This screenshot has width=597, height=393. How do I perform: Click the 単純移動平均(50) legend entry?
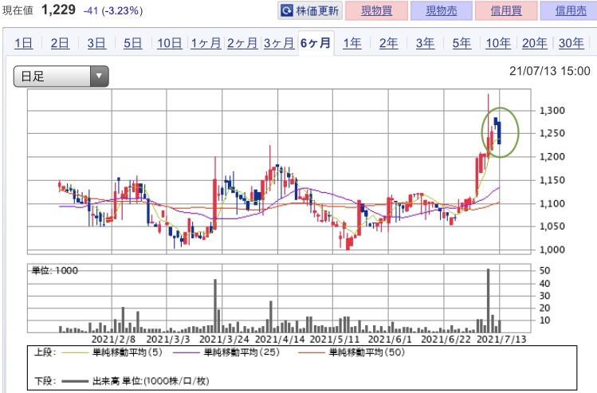point(352,352)
